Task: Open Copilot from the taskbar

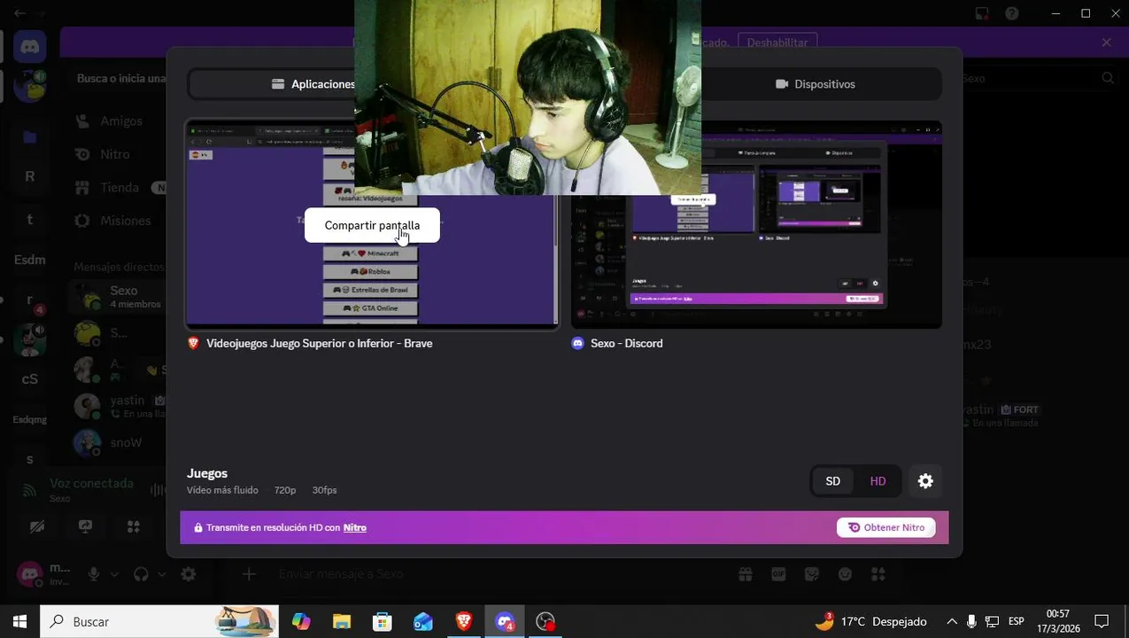Action: coord(301,622)
